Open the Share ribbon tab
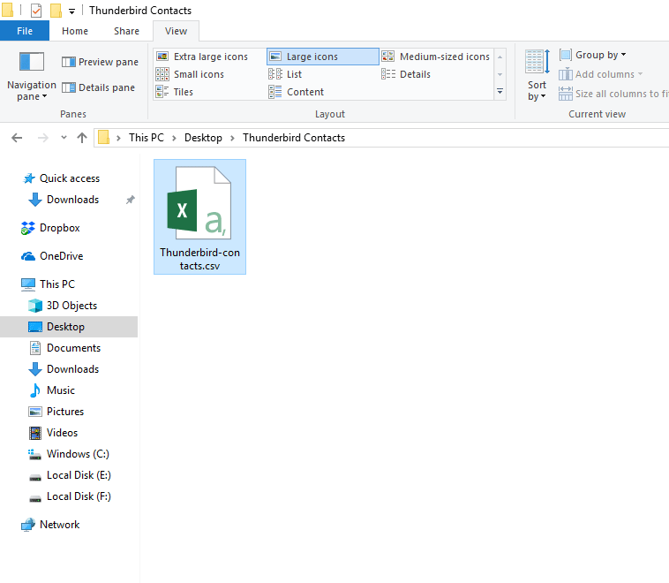Viewport: 669px width, 583px height. point(126,31)
